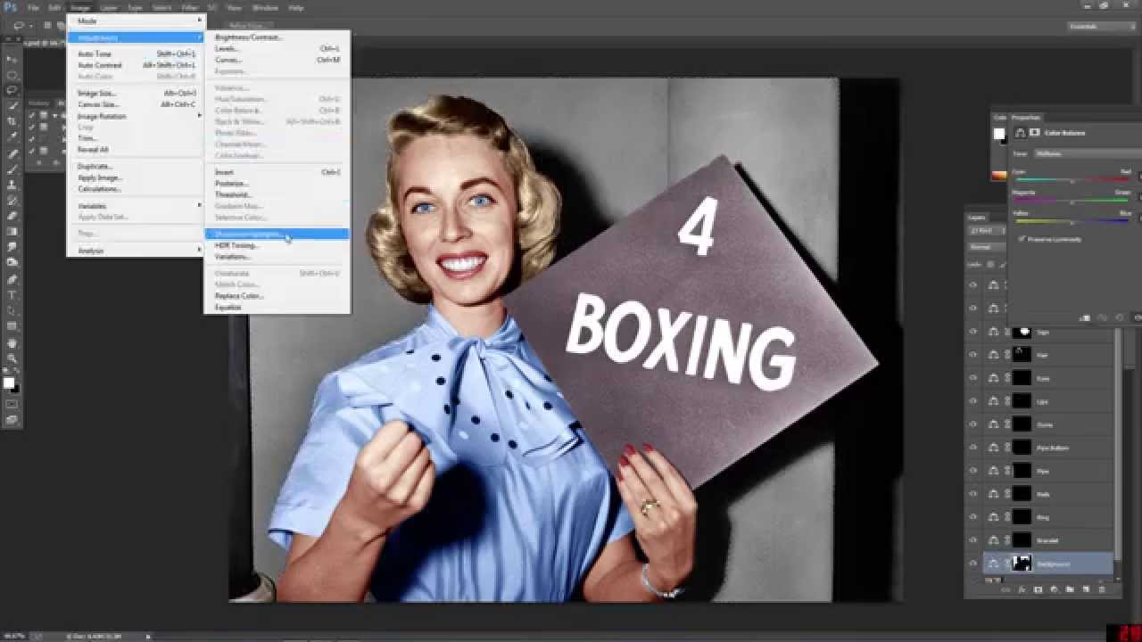Select the Eraser tool in toolbox
This screenshot has width=1142, height=642.
click(x=12, y=216)
